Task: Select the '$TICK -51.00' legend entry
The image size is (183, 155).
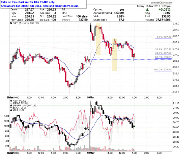Action: (19, 108)
